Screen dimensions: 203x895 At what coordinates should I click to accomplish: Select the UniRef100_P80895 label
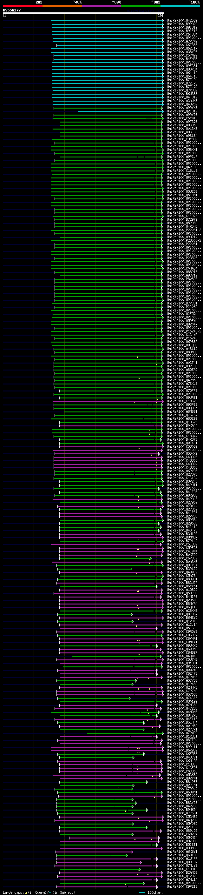pyautogui.click(x=182, y=279)
